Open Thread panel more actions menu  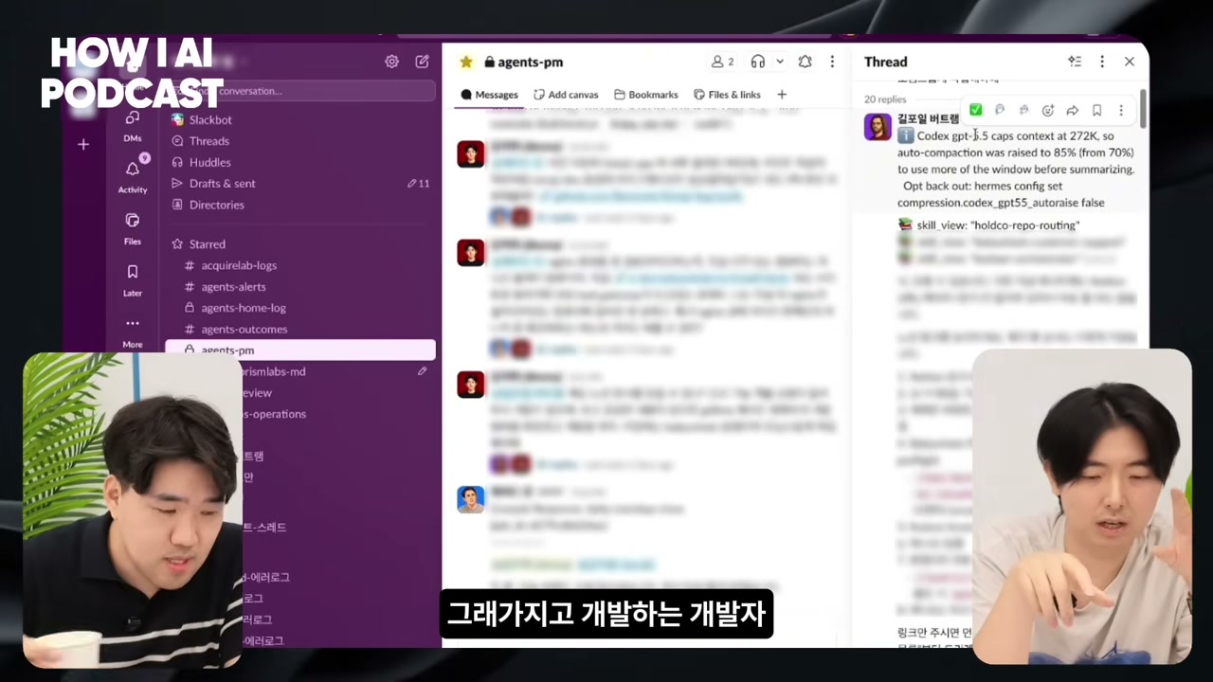point(1102,62)
